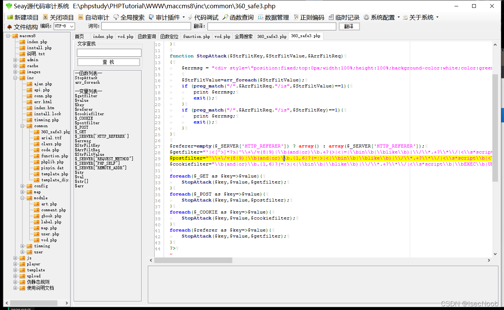504x310 pixels.
Task: Open 说明.txt in the file tree
Action: (x=36, y=54)
